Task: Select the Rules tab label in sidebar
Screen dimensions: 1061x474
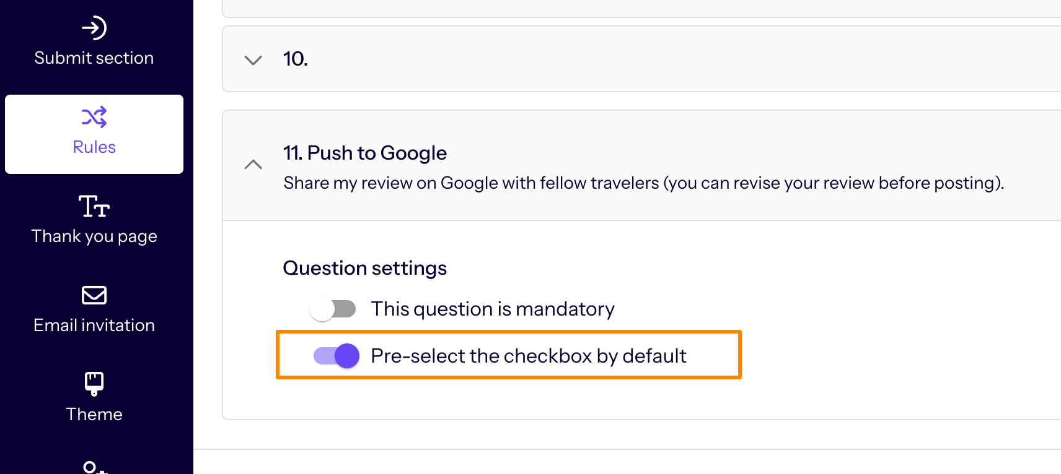Action: pyautogui.click(x=94, y=147)
